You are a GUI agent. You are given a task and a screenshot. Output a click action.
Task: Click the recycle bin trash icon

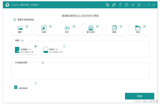(16, 87)
